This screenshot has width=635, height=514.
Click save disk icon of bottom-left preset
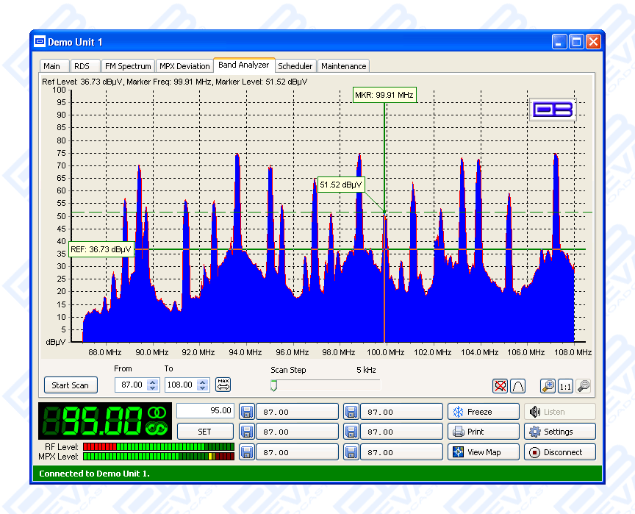pyautogui.click(x=247, y=452)
